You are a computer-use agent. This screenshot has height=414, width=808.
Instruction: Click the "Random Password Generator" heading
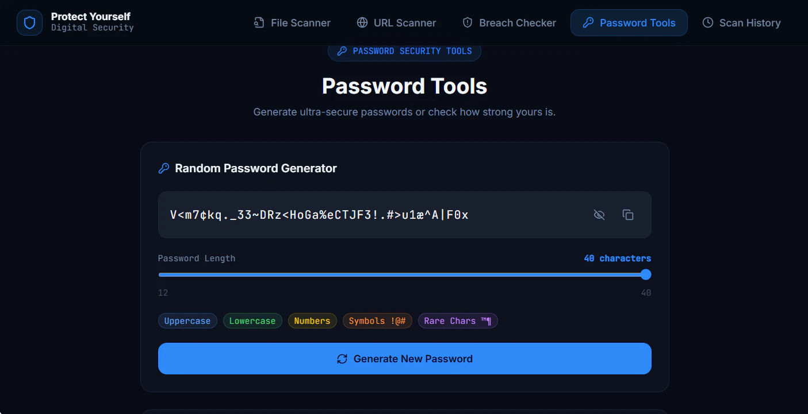point(256,168)
